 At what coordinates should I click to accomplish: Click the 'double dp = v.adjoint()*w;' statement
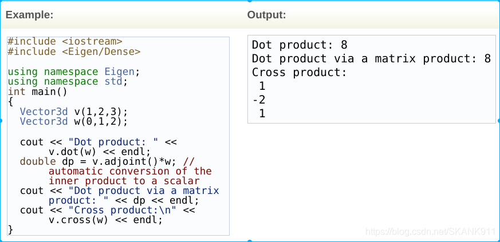[97, 161]
